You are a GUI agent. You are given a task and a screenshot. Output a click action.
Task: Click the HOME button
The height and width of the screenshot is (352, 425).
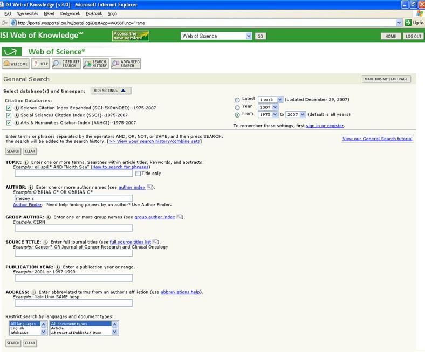pyautogui.click(x=390, y=36)
